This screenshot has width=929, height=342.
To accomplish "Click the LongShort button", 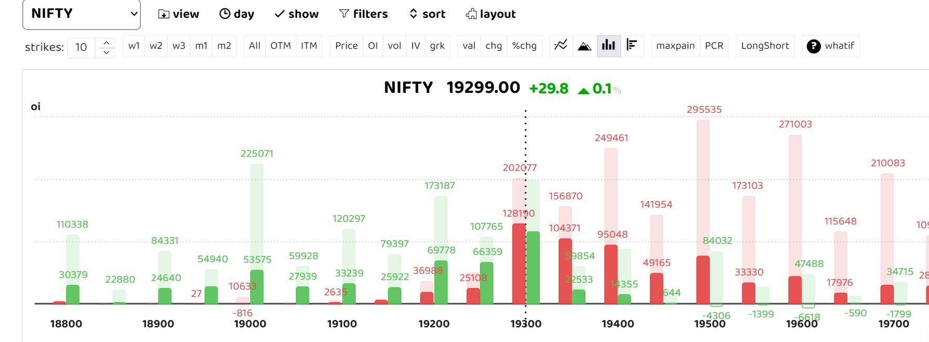I will (x=765, y=46).
